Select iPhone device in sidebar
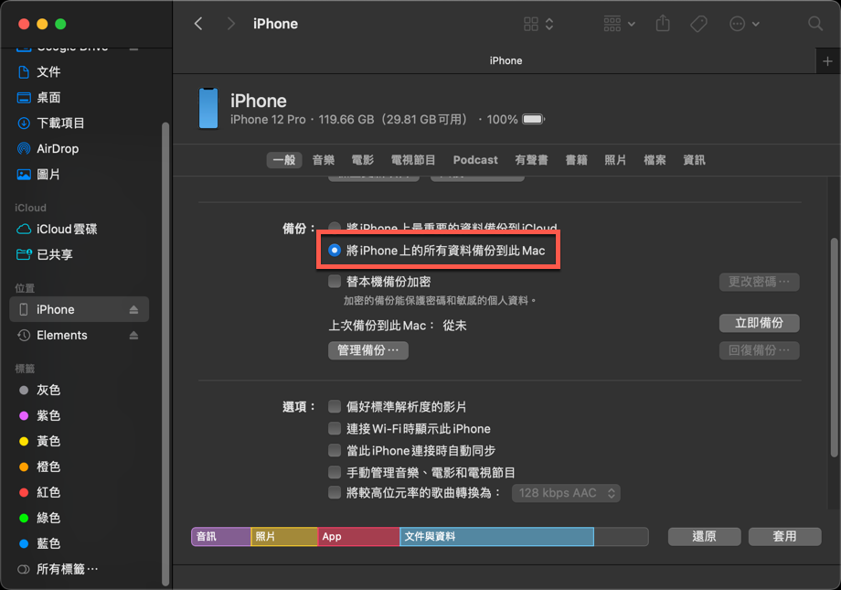841x590 pixels. (79, 309)
